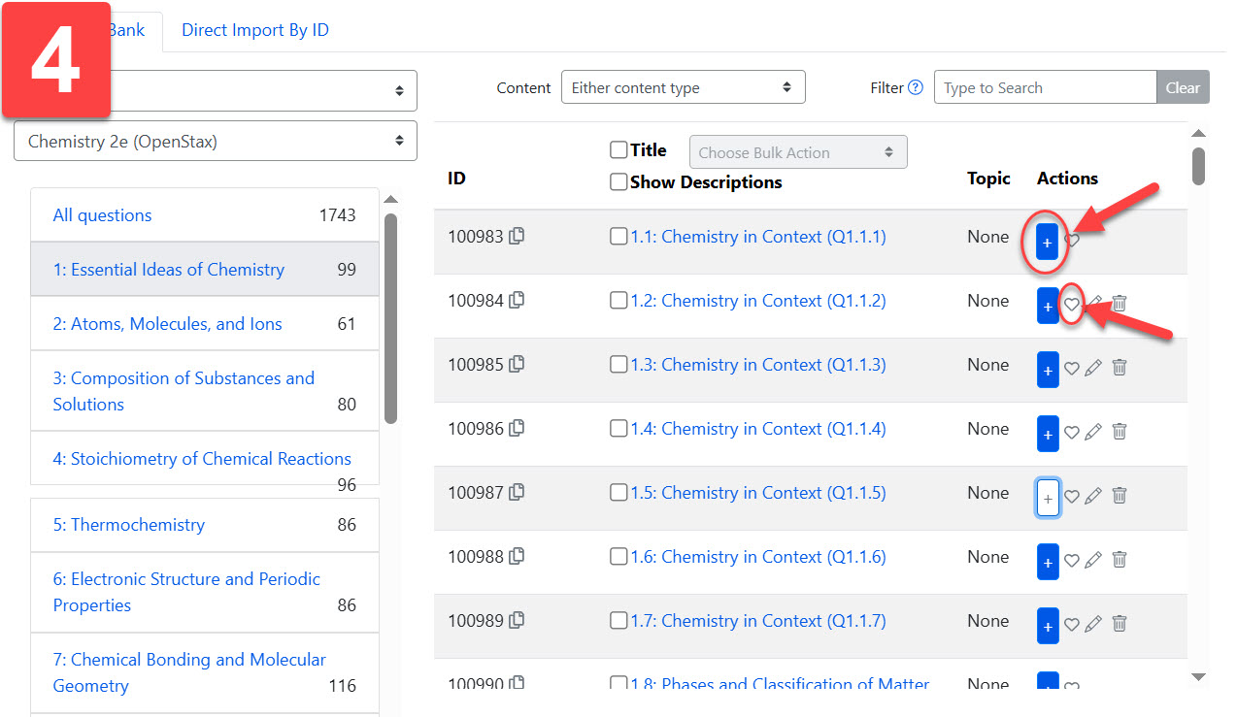Viewport: 1237px width, 717px height.
Task: Open 1.7: Chemistry in Context (Q1.1.7) link
Action: [x=758, y=620]
